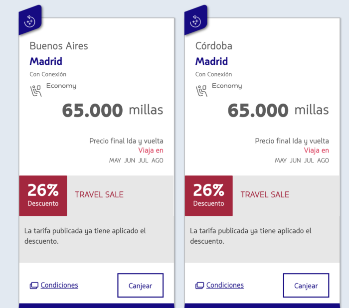Click the miles badge icon on Córdoba card

click(195, 20)
